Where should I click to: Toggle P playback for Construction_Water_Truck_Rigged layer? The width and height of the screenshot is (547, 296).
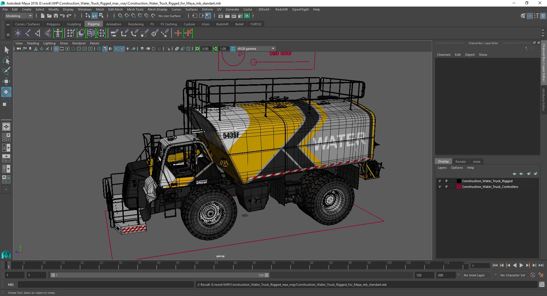[446, 181]
